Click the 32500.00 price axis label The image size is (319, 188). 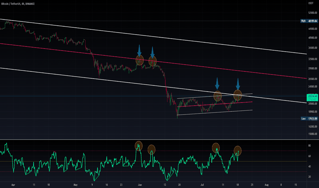313,59
